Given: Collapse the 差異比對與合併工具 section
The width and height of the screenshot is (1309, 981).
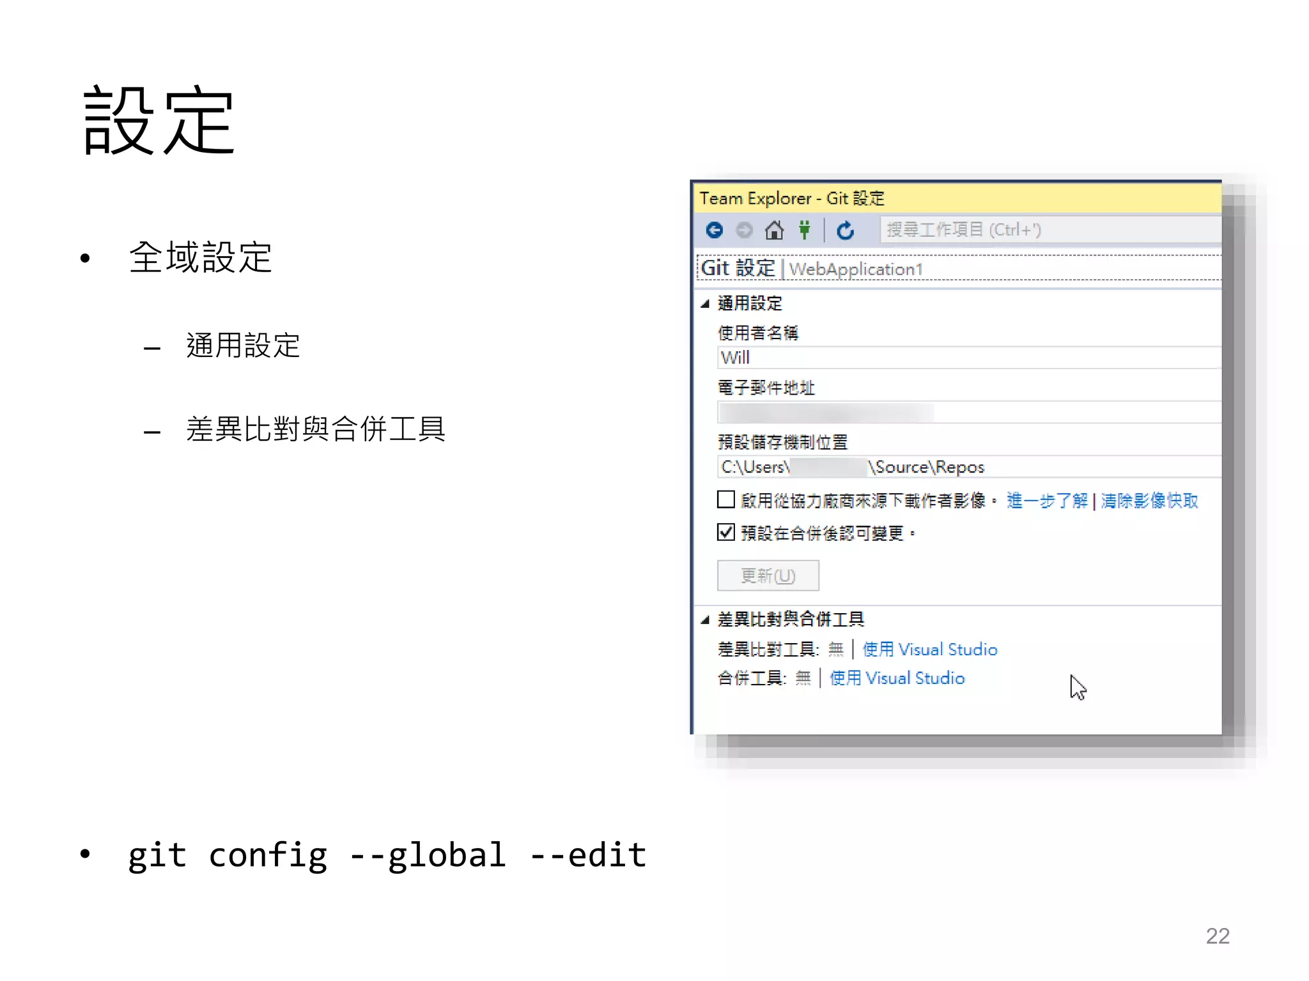Looking at the screenshot, I should [x=705, y=620].
